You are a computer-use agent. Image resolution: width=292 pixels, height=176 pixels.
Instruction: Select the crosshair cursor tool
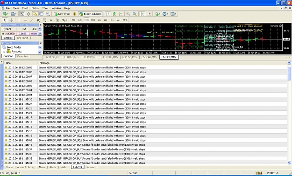(x=11, y=20)
